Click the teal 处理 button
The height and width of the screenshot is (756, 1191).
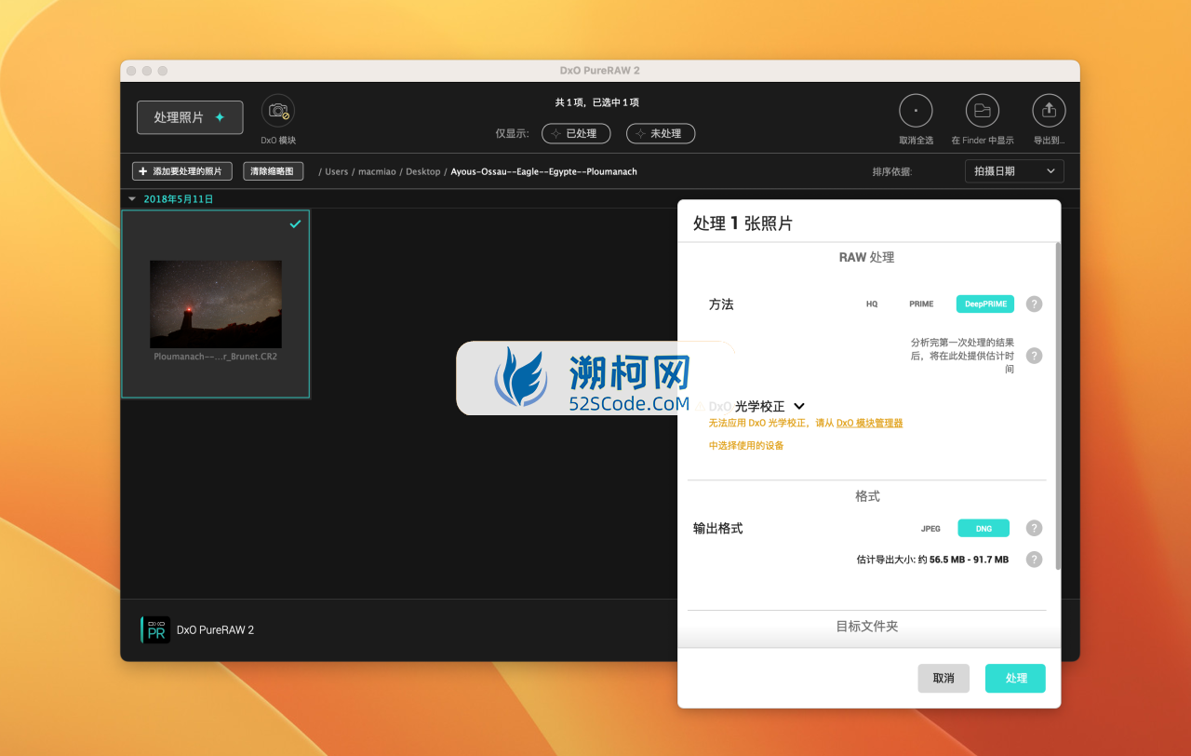tap(1015, 678)
